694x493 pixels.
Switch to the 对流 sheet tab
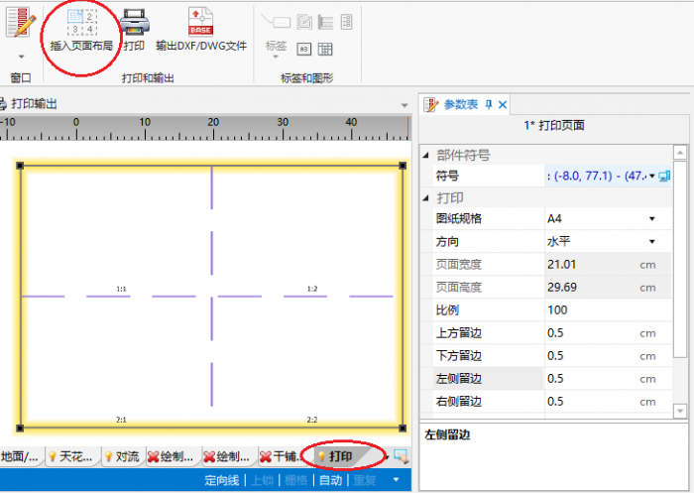(x=121, y=457)
